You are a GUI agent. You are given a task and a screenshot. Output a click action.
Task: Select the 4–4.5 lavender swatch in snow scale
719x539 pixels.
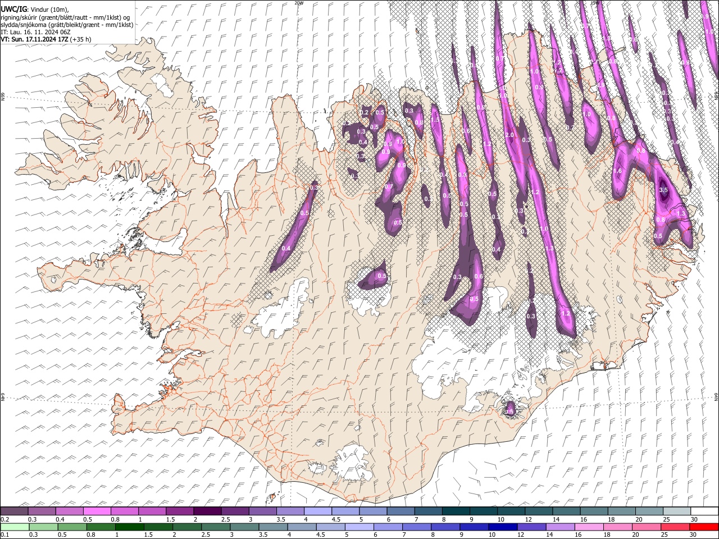pyautogui.click(x=317, y=511)
